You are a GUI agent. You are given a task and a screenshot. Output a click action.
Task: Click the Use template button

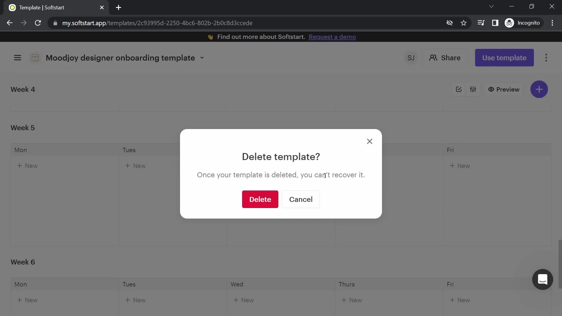coord(504,58)
